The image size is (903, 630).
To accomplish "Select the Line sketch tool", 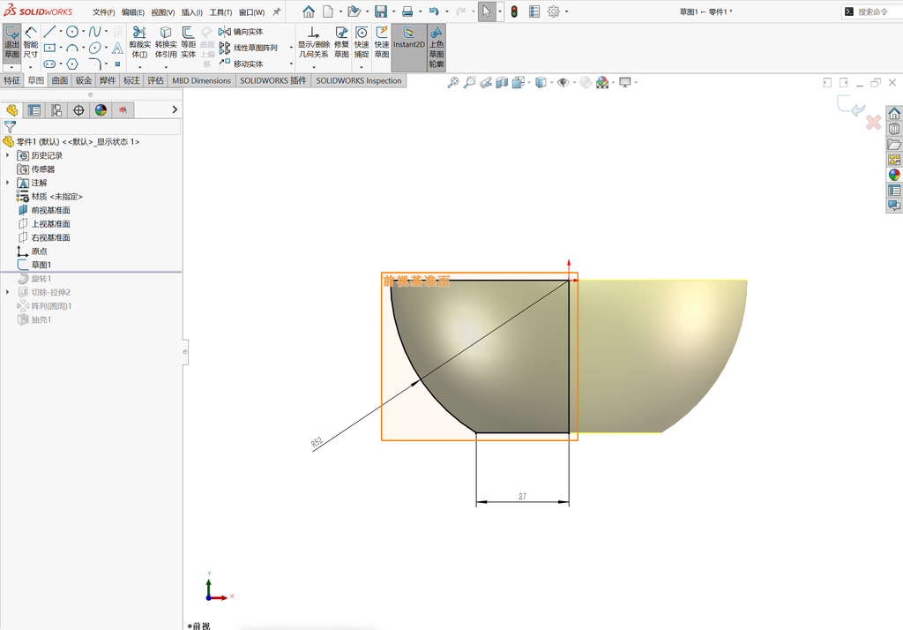I will click(x=49, y=32).
